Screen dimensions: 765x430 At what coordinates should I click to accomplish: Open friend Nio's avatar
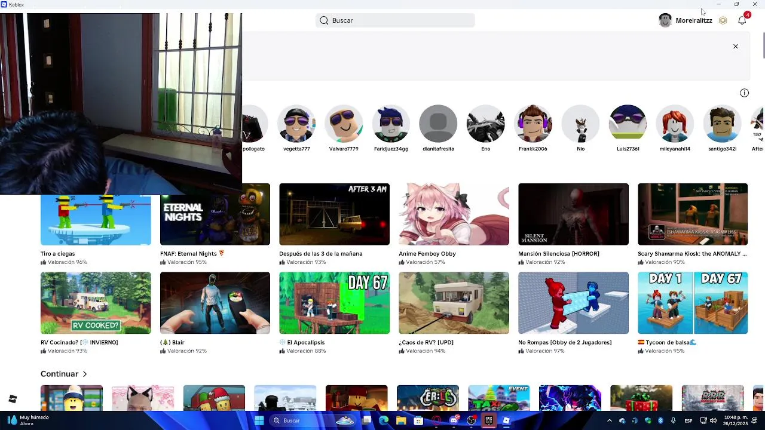tap(580, 124)
